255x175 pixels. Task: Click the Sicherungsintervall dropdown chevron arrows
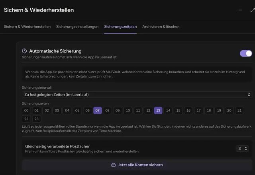249,95
